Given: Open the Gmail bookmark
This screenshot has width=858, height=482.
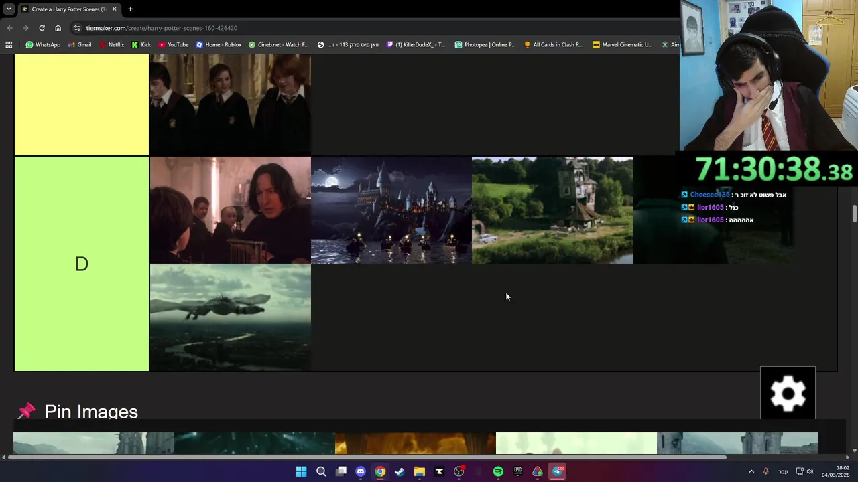Looking at the screenshot, I should click(x=80, y=45).
